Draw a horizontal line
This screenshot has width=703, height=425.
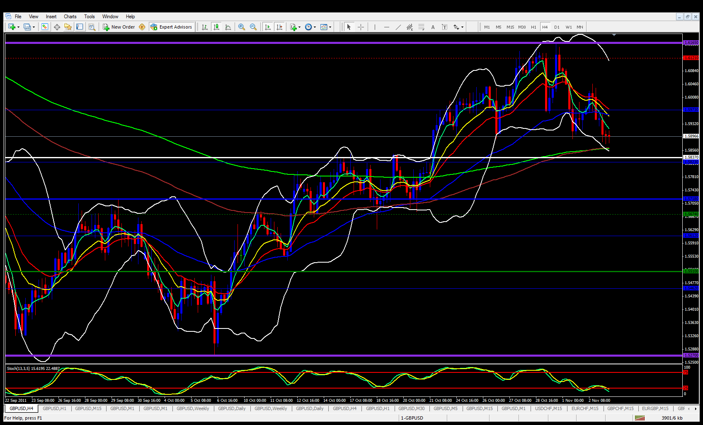[x=386, y=27]
